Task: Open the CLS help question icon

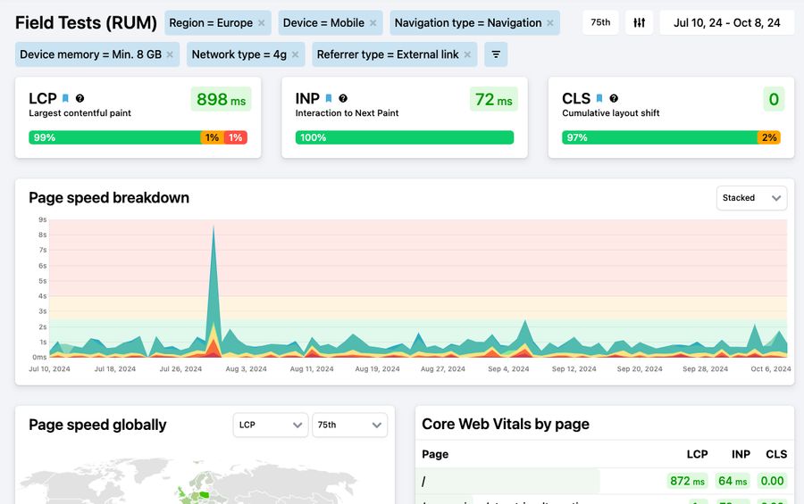Action: (x=614, y=99)
